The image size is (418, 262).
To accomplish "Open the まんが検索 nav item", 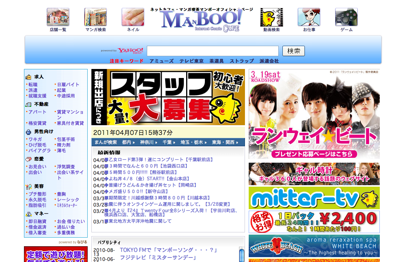I will (106, 142).
